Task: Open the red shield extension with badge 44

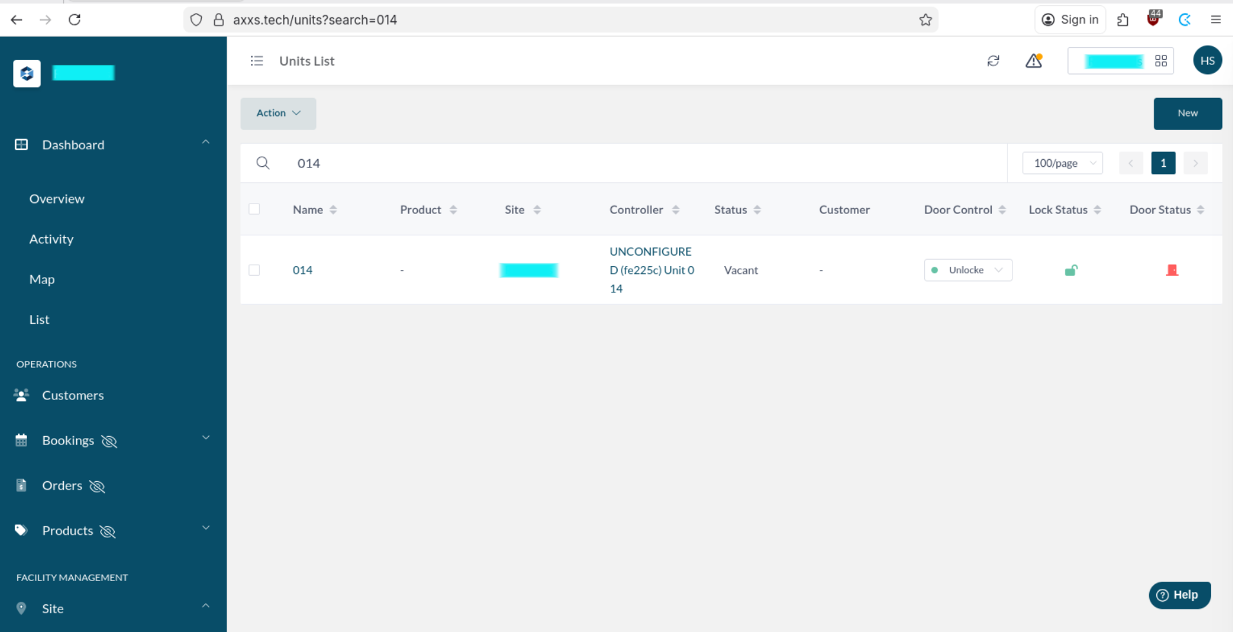Action: pyautogui.click(x=1154, y=19)
